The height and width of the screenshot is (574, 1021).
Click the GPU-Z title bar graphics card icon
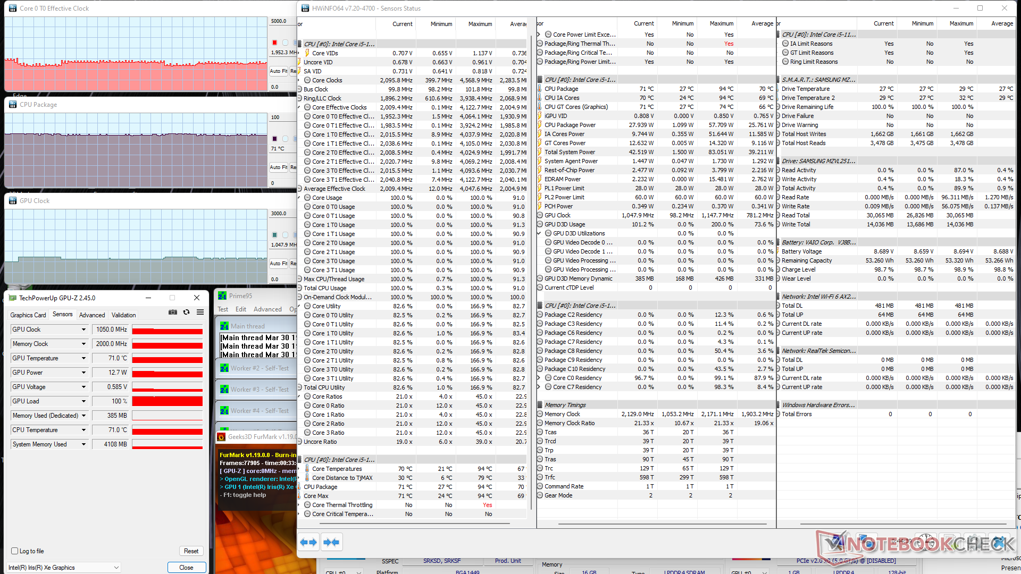pyautogui.click(x=12, y=298)
